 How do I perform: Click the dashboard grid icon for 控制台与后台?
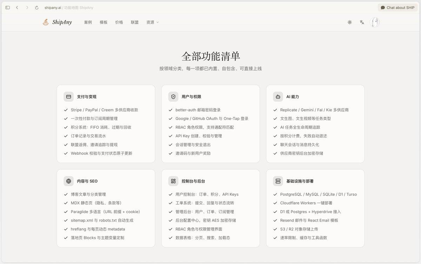tap(173, 181)
